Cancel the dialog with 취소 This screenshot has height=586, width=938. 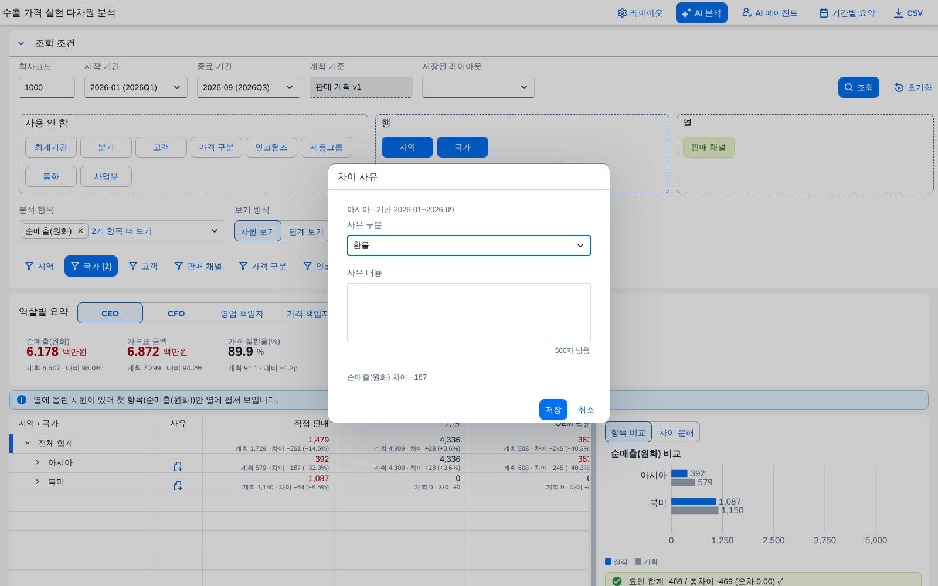point(586,410)
